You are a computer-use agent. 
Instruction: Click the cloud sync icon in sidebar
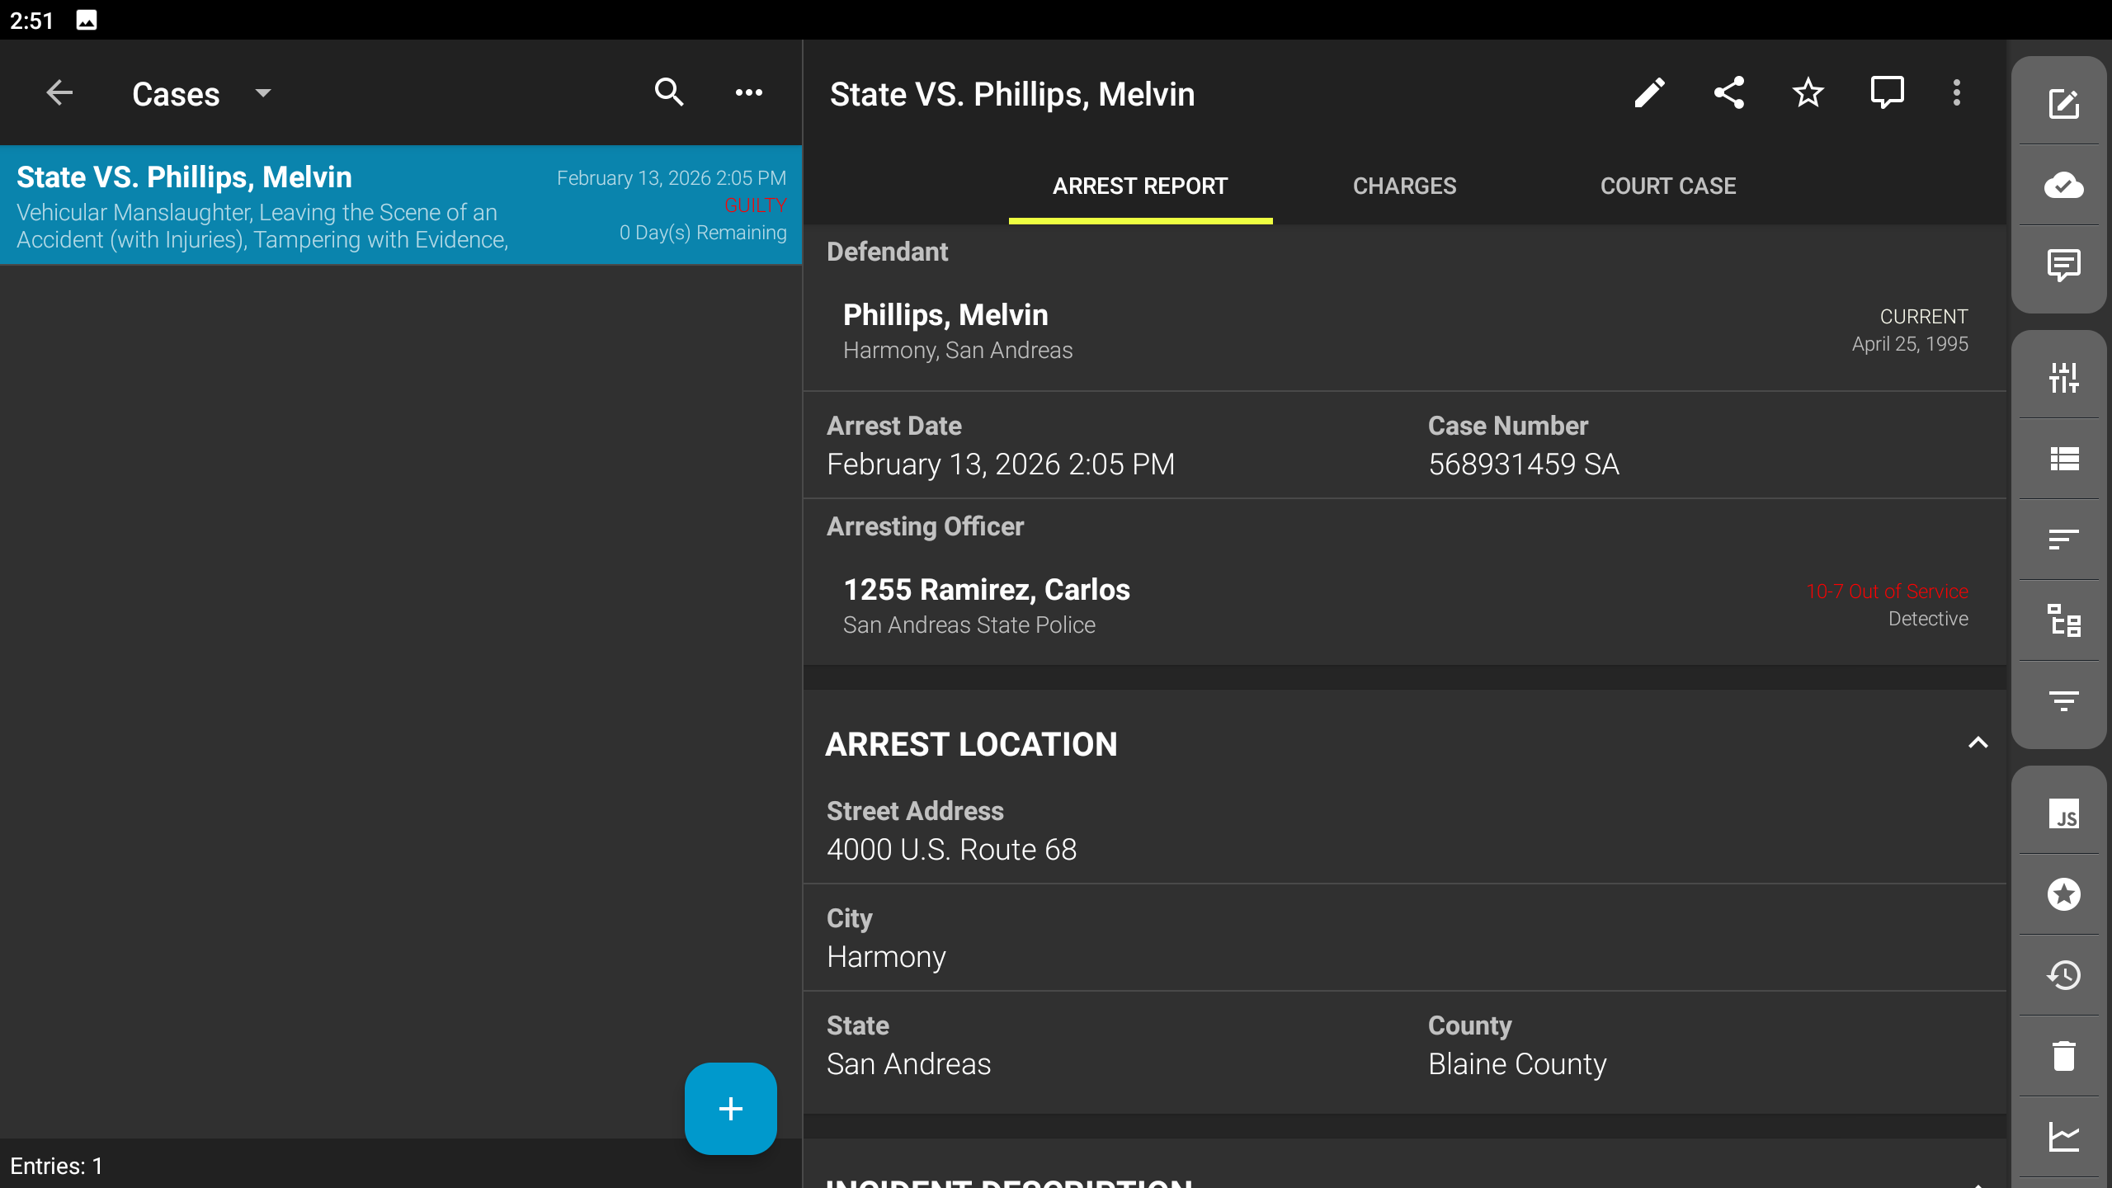click(x=2063, y=186)
